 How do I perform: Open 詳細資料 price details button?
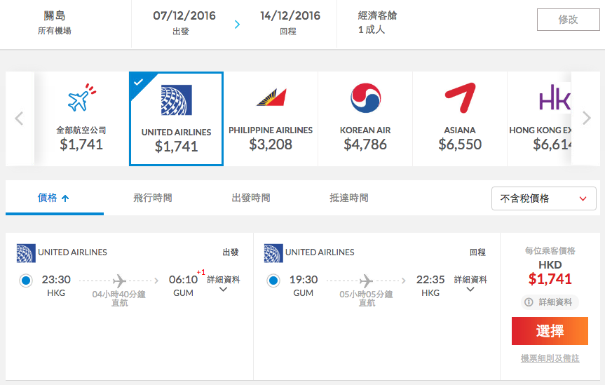point(550,302)
